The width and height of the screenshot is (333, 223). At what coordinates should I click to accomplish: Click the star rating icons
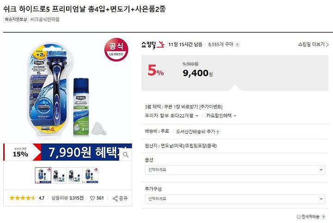click(x=22, y=198)
